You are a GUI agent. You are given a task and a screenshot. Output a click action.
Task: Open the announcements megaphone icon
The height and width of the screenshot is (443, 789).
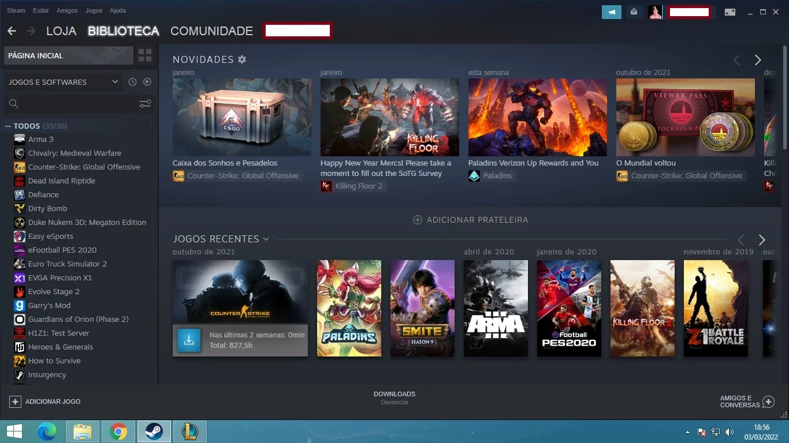612,12
